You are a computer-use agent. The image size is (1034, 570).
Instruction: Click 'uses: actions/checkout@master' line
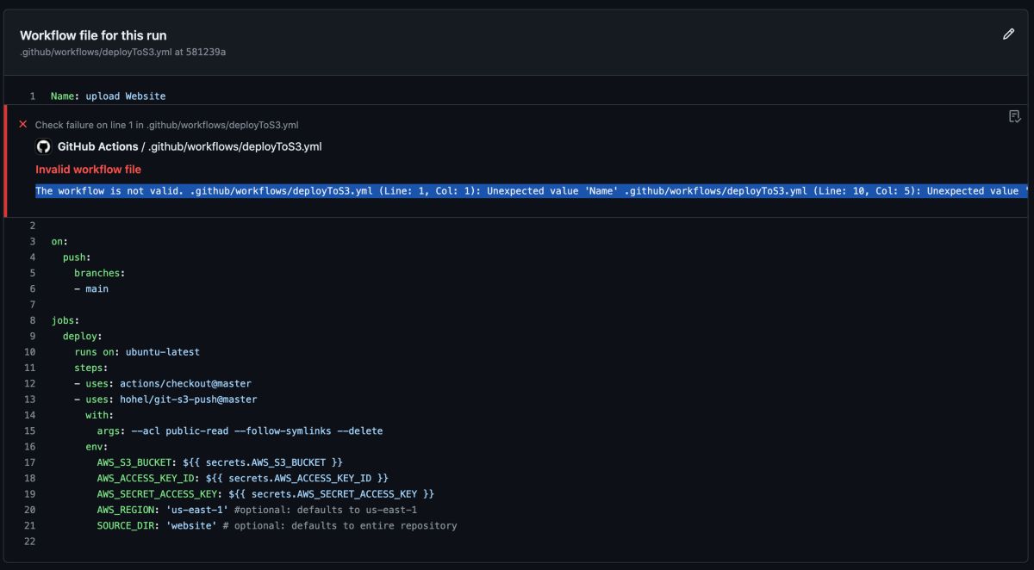[163, 383]
